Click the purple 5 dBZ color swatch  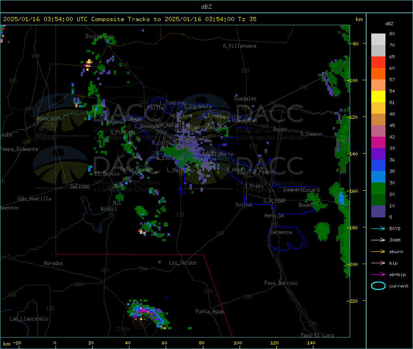pos(378,211)
